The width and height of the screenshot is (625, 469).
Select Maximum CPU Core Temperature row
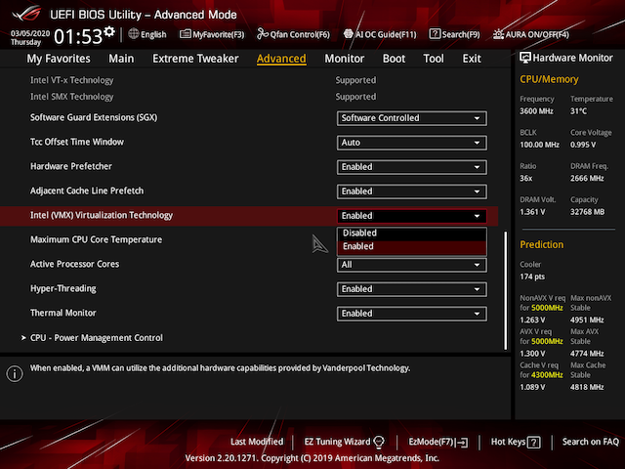(x=96, y=239)
